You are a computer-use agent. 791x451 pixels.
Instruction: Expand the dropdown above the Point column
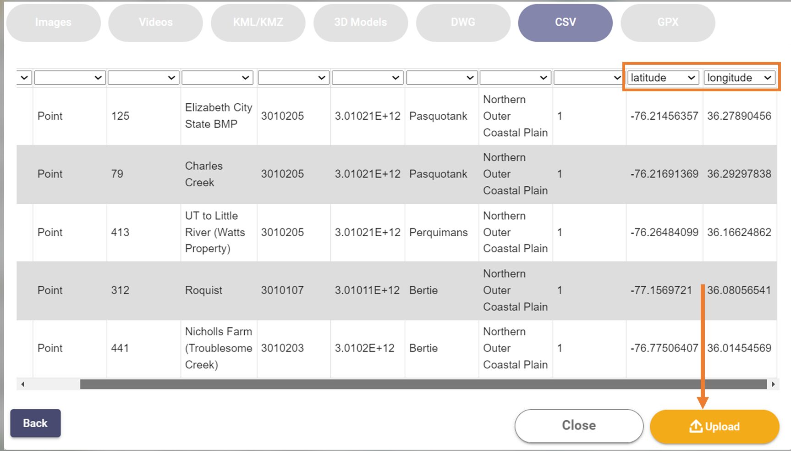[x=70, y=78]
